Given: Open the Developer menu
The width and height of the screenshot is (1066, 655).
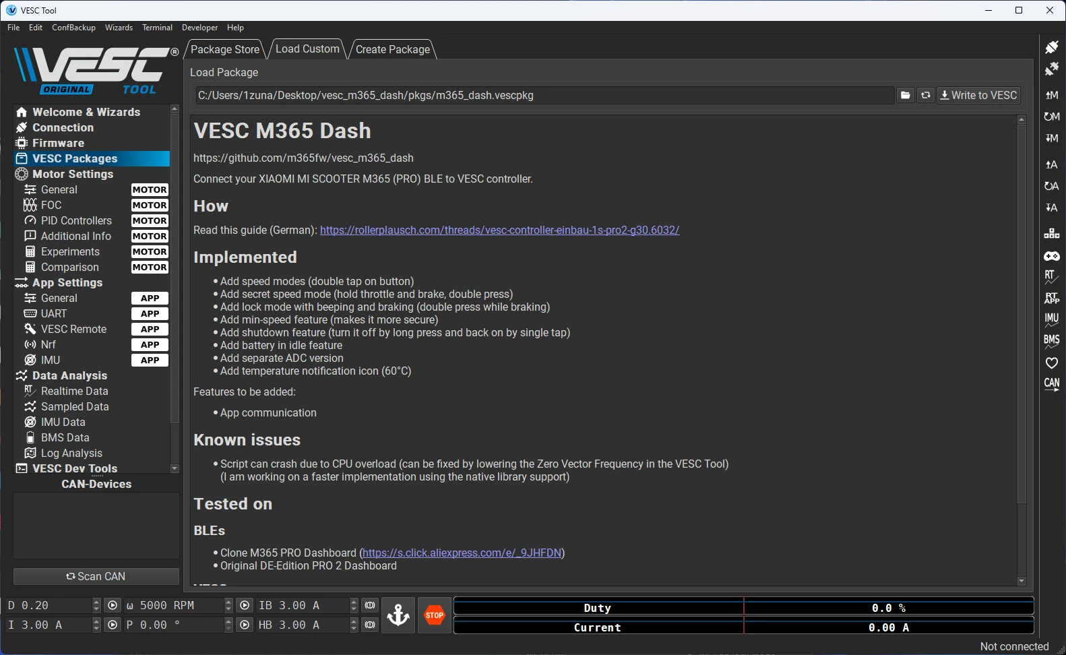Looking at the screenshot, I should click(x=199, y=28).
